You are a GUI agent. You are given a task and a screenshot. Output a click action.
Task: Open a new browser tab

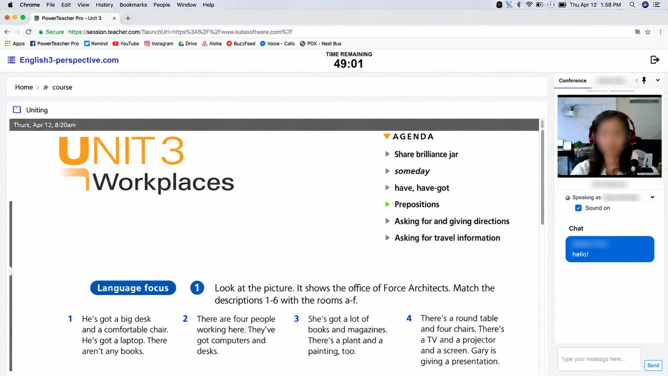128,19
